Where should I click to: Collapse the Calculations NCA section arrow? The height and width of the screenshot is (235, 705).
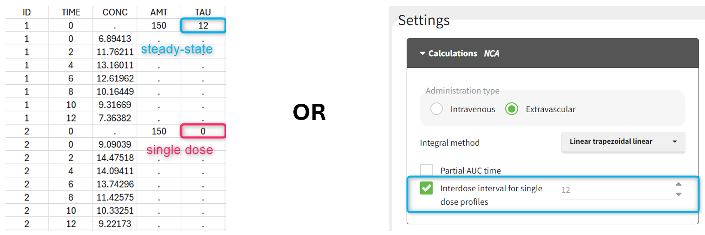pyautogui.click(x=422, y=54)
